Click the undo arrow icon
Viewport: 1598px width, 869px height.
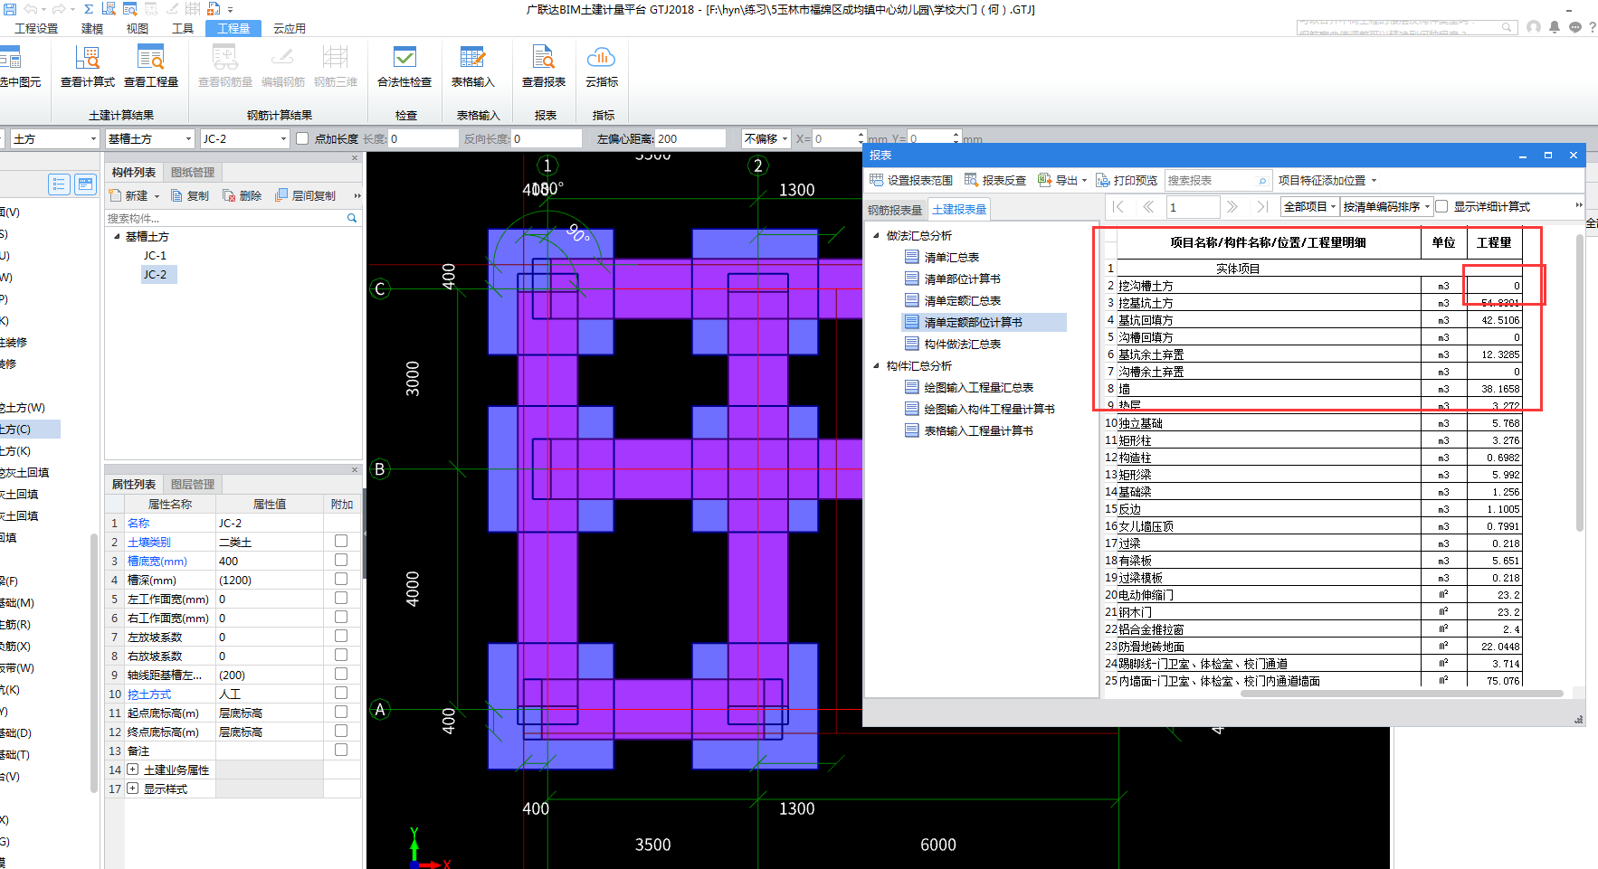(x=31, y=9)
